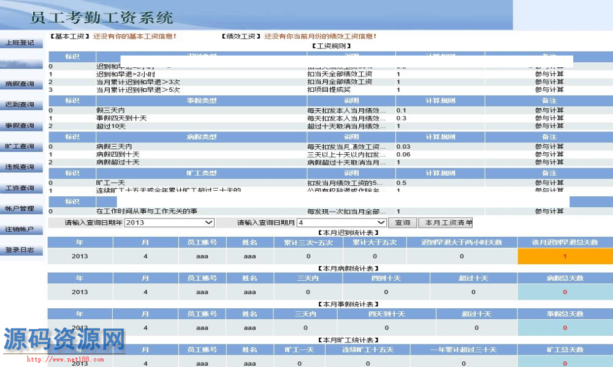The height and width of the screenshot is (367, 613).
Task: Select 迟到查询 in the left menu
Action: (20, 105)
